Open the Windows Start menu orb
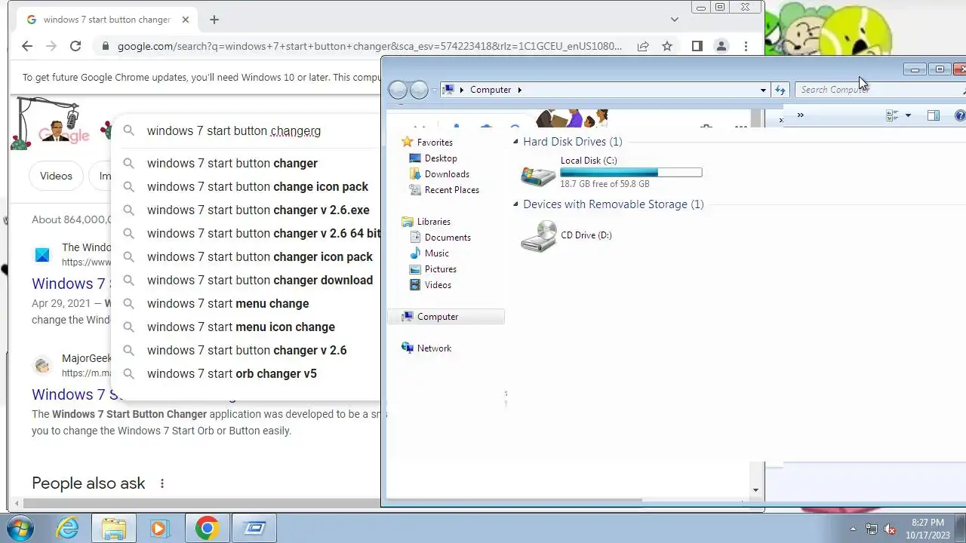Image resolution: width=966 pixels, height=543 pixels. [x=20, y=528]
